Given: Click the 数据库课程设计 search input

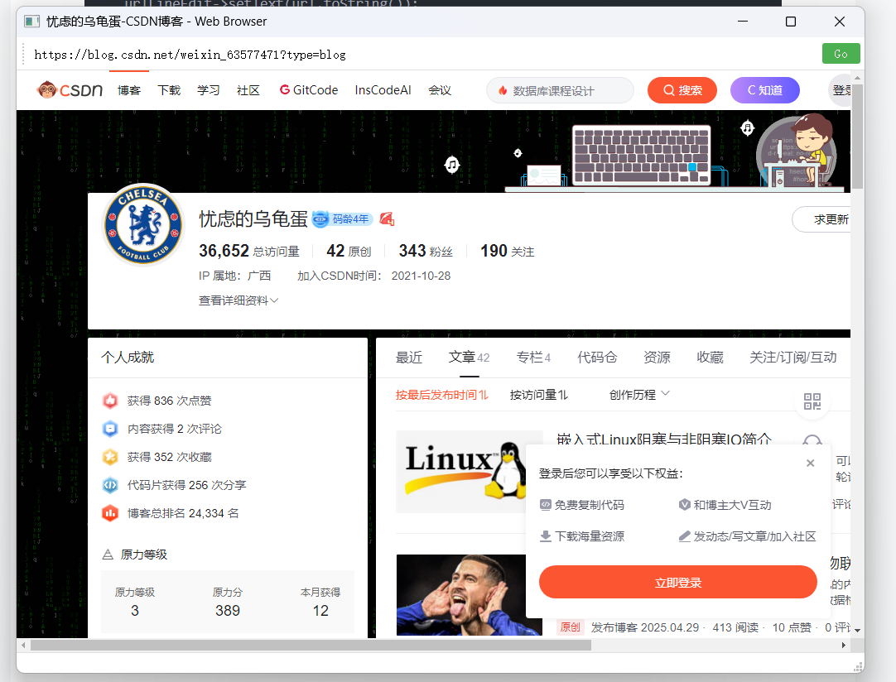Looking at the screenshot, I should 560,90.
